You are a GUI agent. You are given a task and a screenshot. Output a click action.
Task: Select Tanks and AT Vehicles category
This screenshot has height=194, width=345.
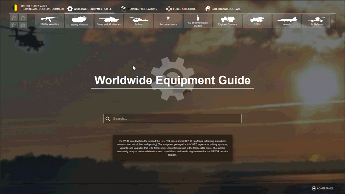[109, 21]
